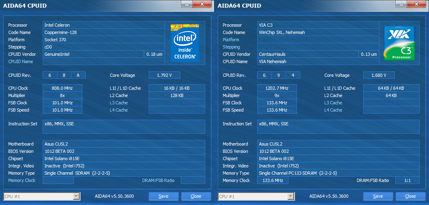Screen dimensions: 429x205
Task: Select the 0.13 um process value
Action: [369, 54]
